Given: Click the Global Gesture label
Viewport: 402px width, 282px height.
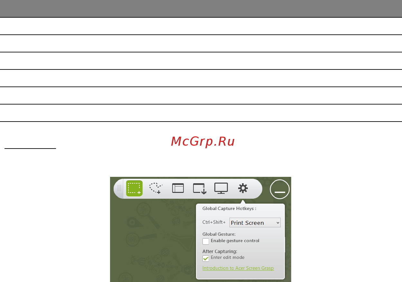Looking at the screenshot, I should [x=219, y=234].
